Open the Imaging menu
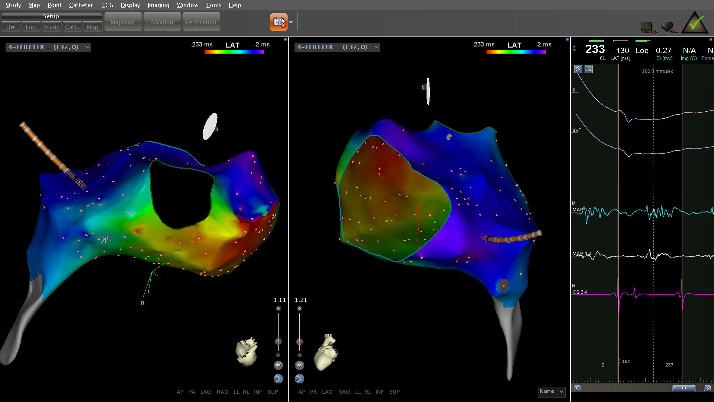The width and height of the screenshot is (714, 402). (158, 5)
